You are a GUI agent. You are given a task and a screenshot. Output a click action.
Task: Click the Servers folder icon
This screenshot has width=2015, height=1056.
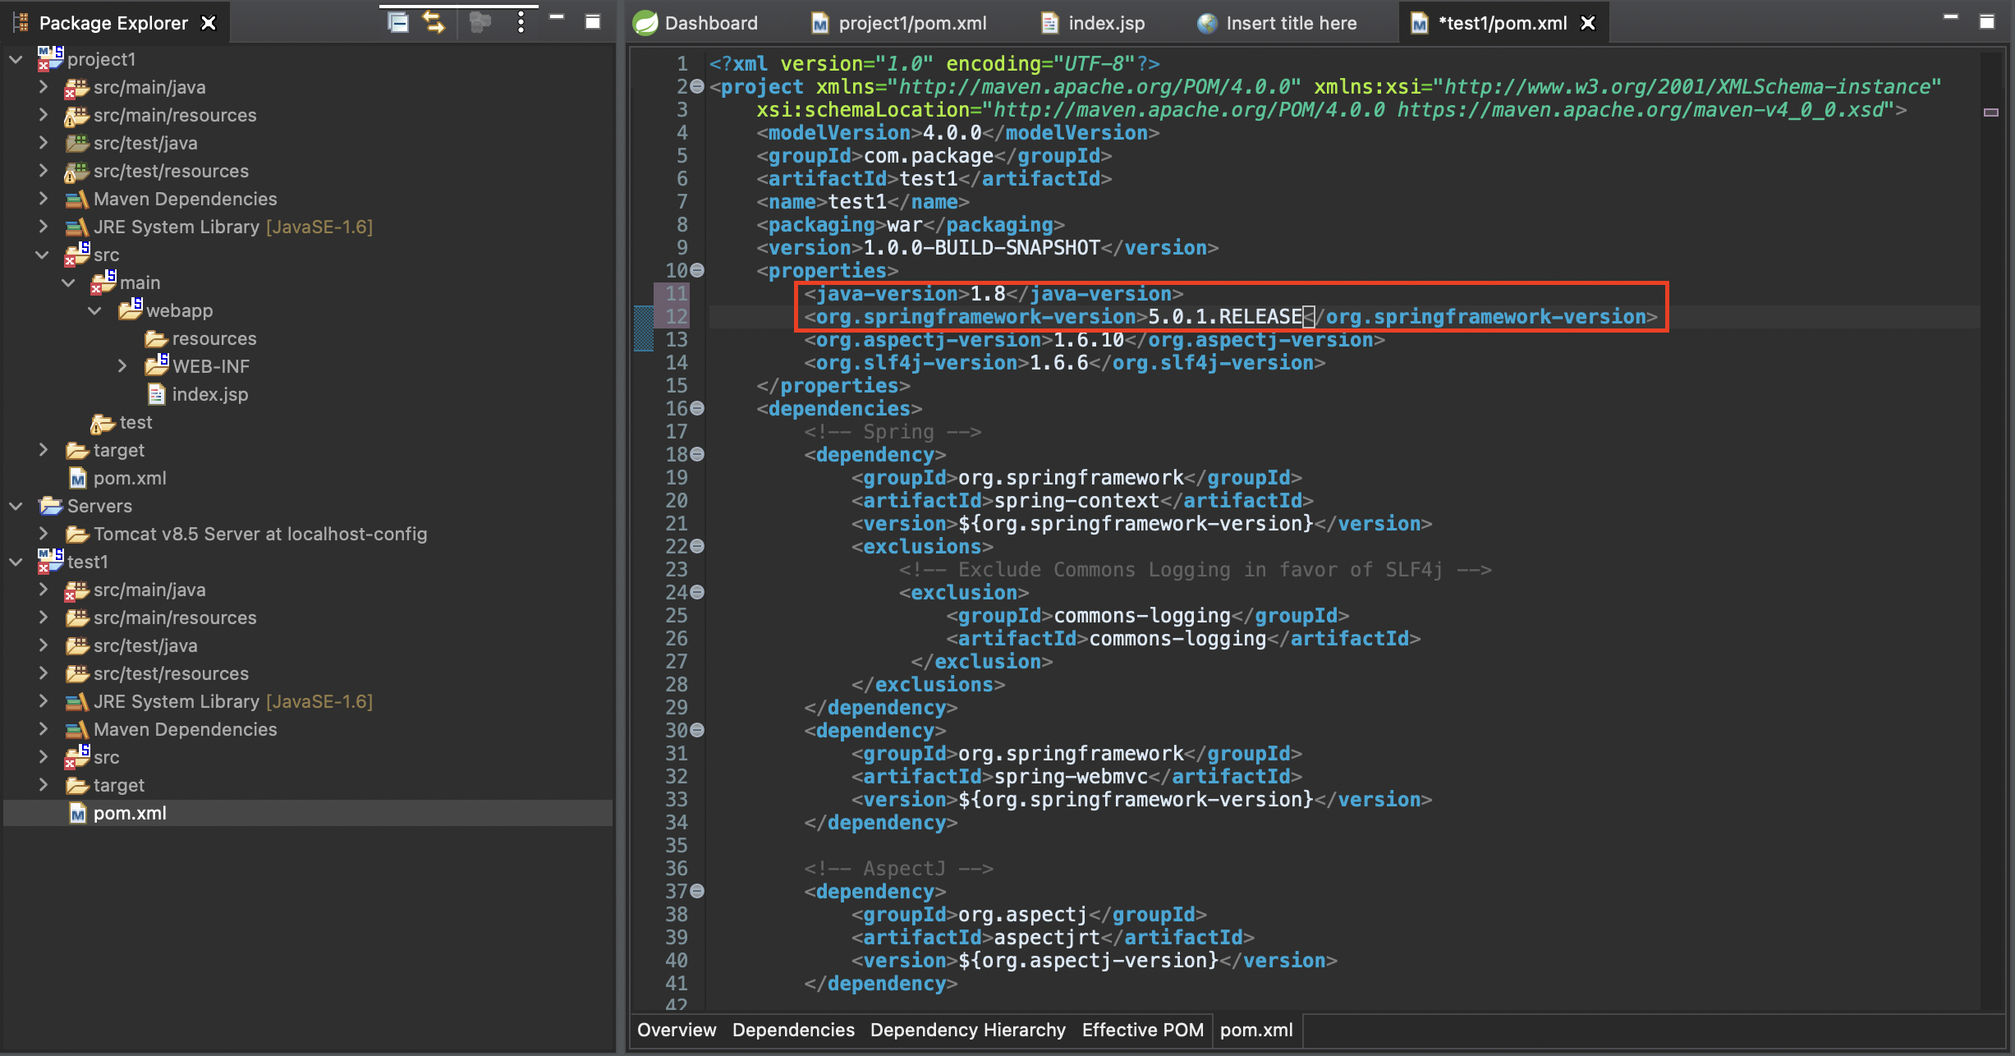(x=50, y=506)
